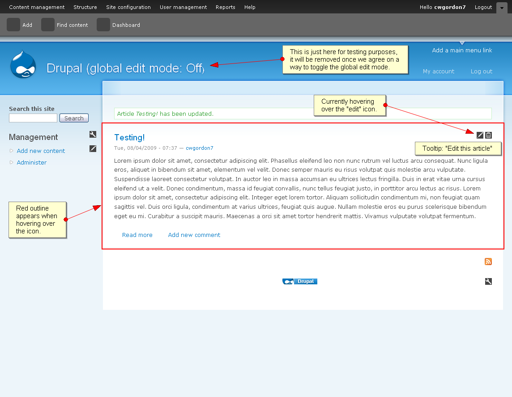Viewport: 512px width, 397px height.
Task: Collapse the toolbar drawer with arrow toggle
Action: click(502, 8)
